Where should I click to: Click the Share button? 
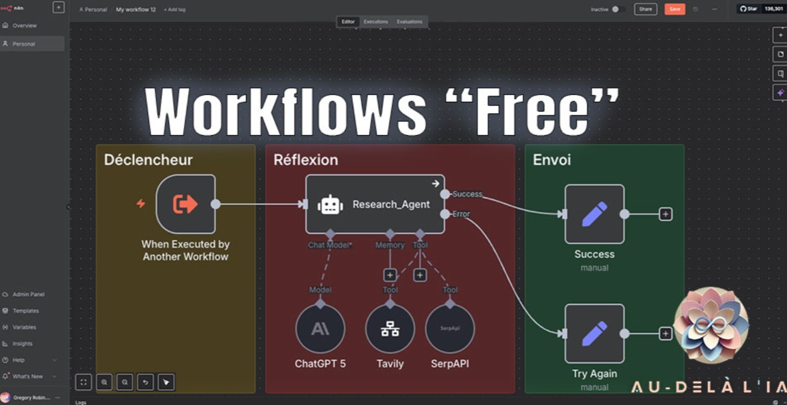pyautogui.click(x=645, y=9)
